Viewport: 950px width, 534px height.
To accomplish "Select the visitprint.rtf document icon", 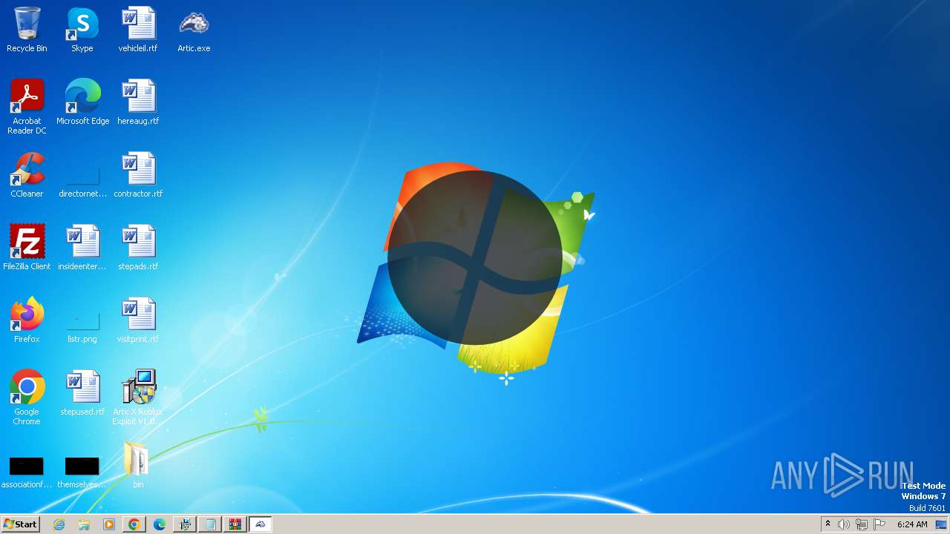I will point(138,320).
